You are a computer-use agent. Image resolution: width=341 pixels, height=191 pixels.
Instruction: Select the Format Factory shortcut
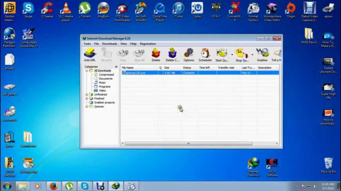click(x=253, y=12)
